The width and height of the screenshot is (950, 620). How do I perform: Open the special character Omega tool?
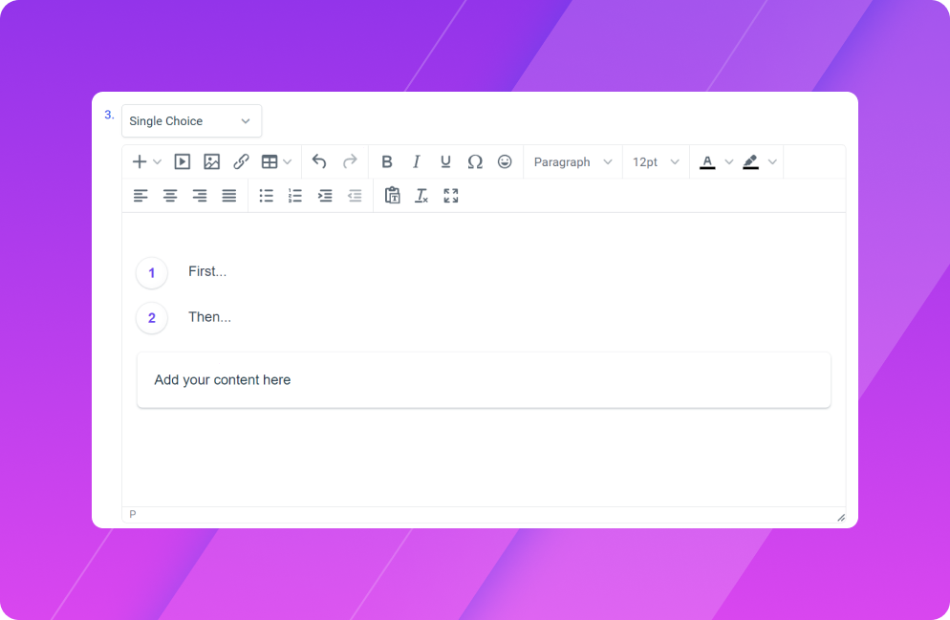tap(475, 162)
